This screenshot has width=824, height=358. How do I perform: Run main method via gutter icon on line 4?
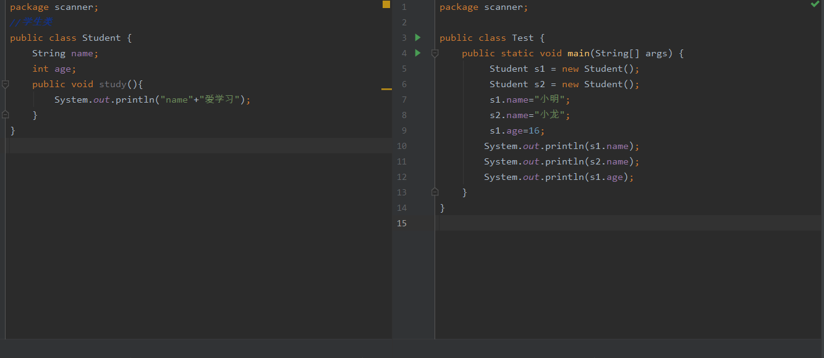click(418, 53)
